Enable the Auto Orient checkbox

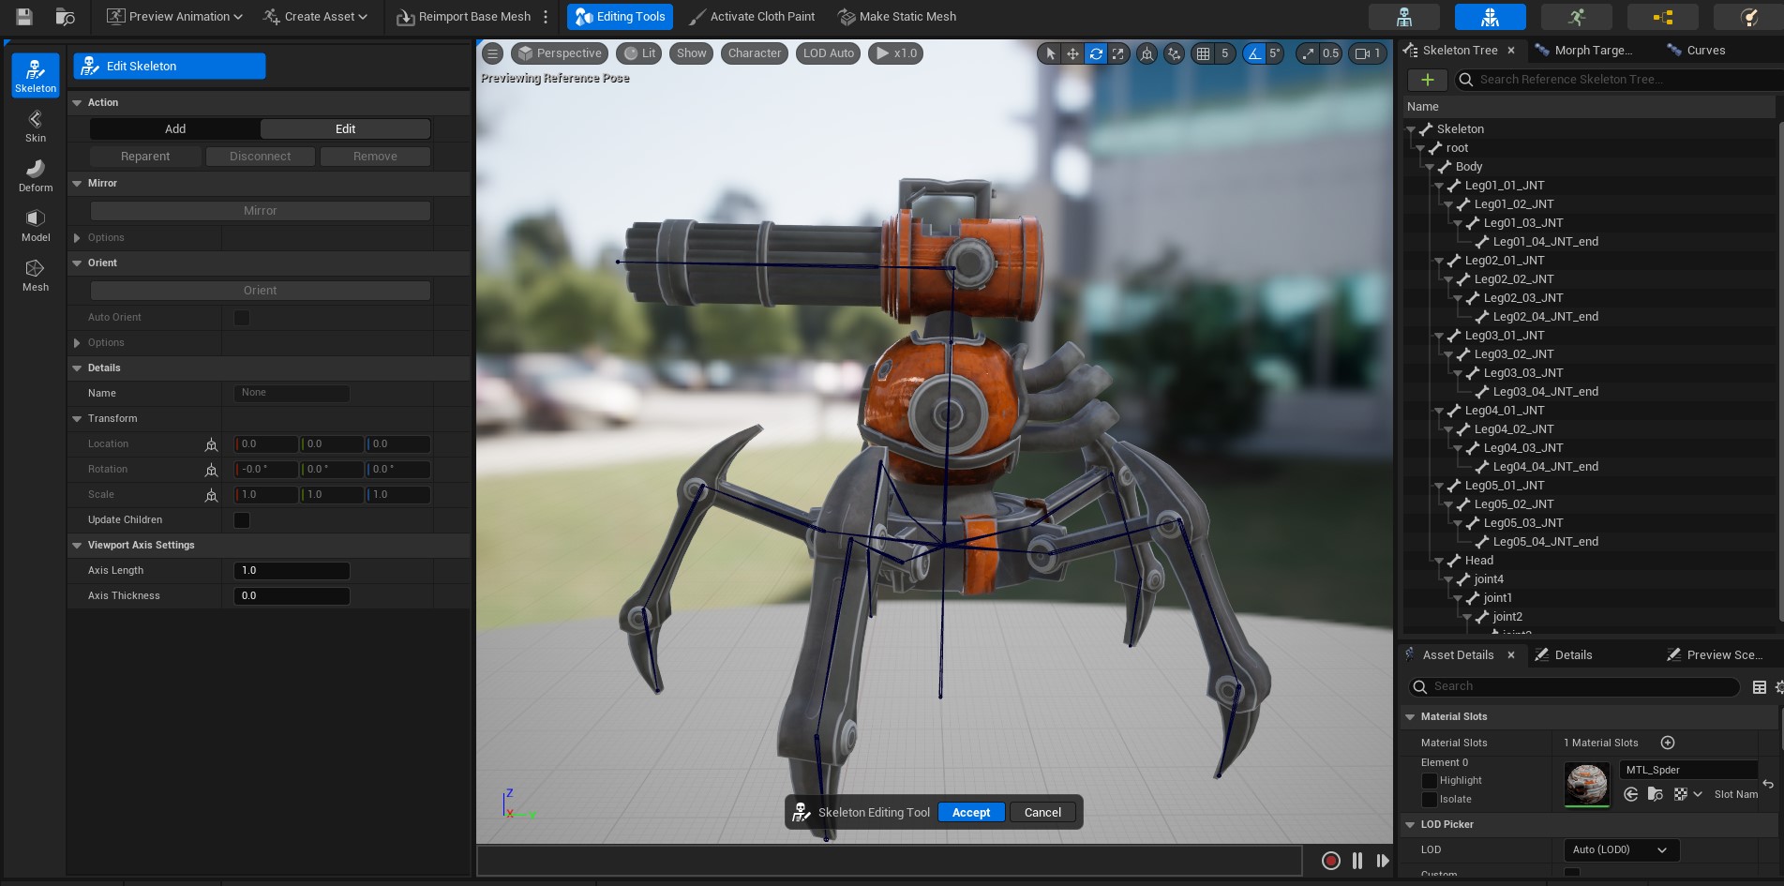tap(242, 318)
